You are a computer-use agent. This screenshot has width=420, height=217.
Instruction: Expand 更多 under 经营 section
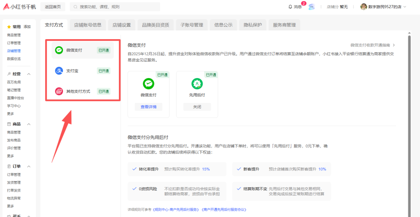(10, 114)
